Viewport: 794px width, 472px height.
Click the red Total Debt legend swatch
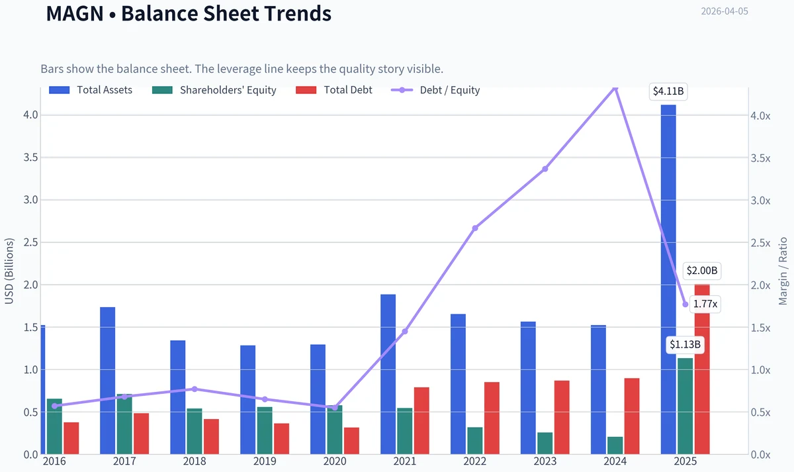tap(306, 90)
